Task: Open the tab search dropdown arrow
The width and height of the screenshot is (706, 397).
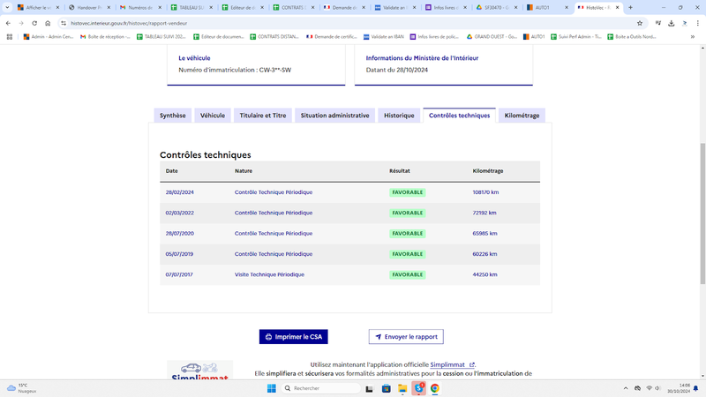Action: pos(7,8)
